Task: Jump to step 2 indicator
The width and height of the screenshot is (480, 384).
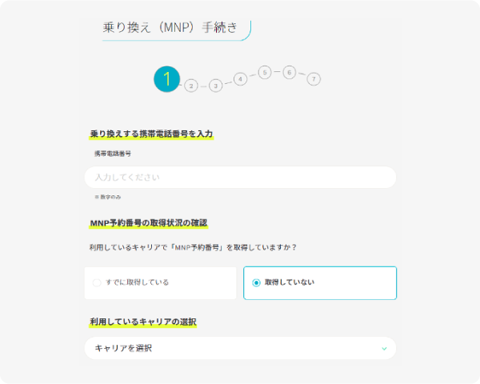Action: pos(190,86)
